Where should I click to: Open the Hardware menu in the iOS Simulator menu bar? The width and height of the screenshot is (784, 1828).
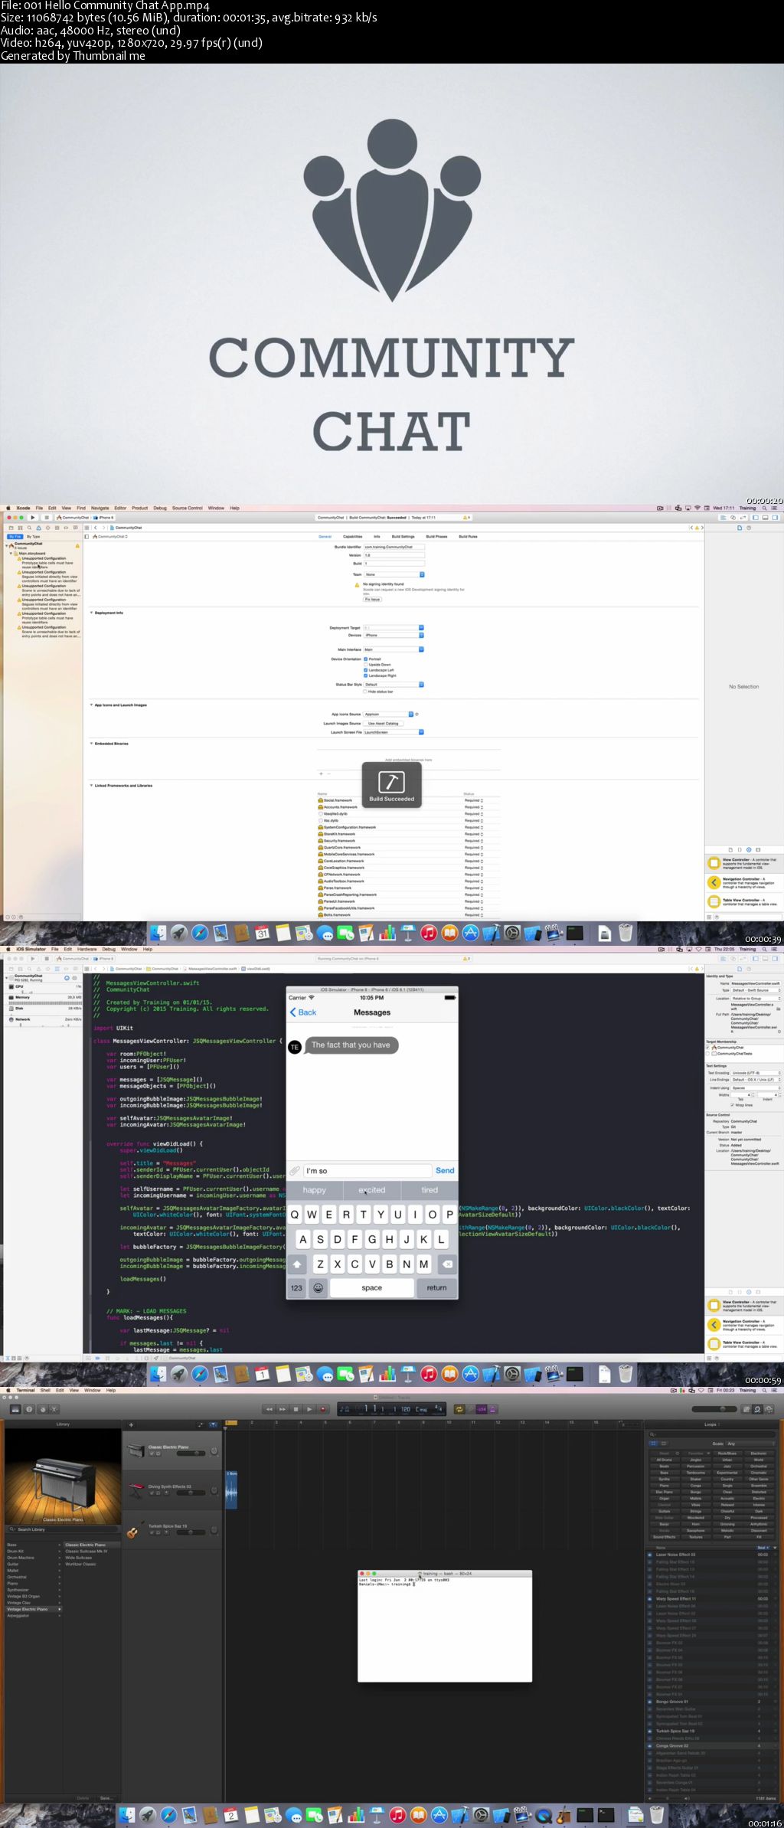87,949
